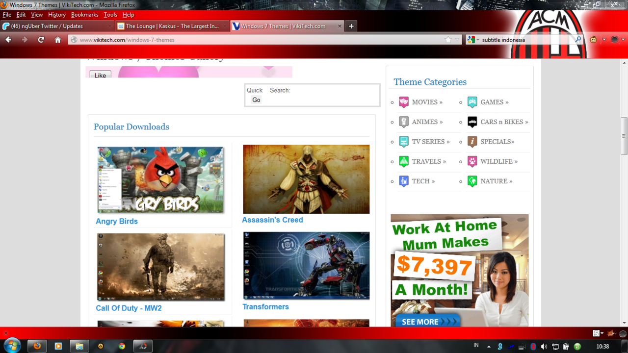Close the Kaskus Lounge tab
This screenshot has width=628, height=353.
coord(225,26)
